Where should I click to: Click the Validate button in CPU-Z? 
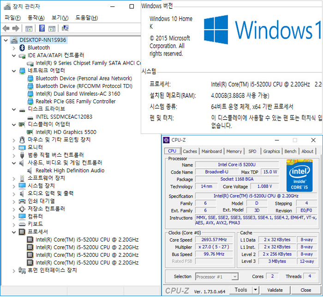tap(275, 290)
